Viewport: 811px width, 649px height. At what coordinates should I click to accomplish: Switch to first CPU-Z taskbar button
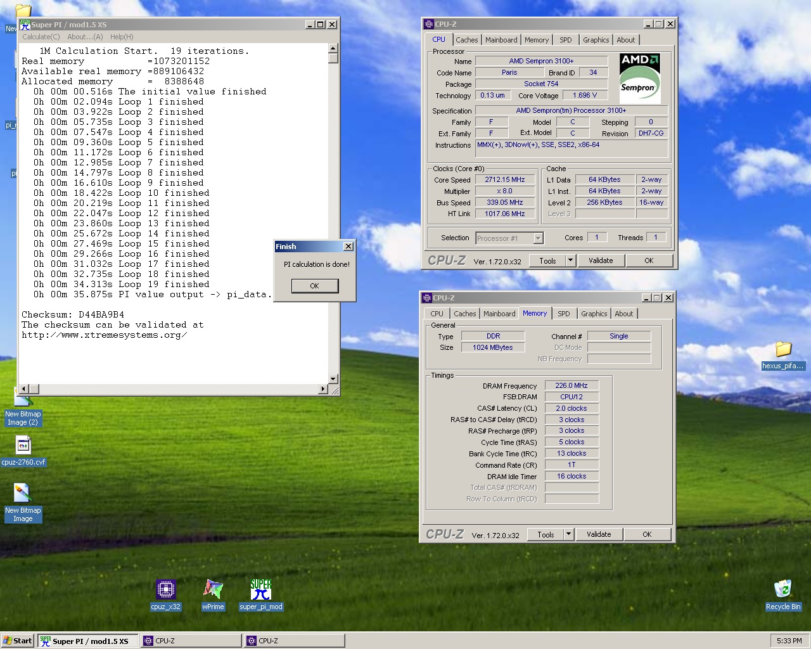click(191, 641)
